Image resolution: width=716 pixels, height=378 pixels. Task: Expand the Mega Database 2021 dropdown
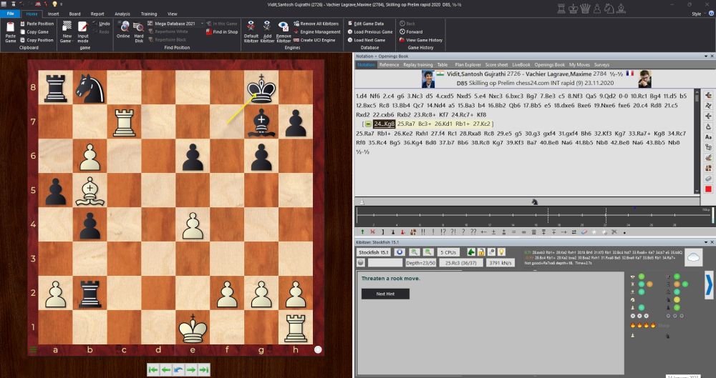point(201,23)
